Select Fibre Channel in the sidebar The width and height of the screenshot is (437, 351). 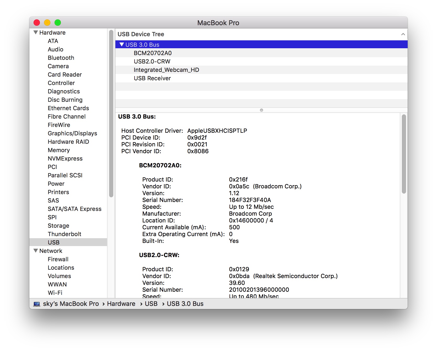pos(67,116)
